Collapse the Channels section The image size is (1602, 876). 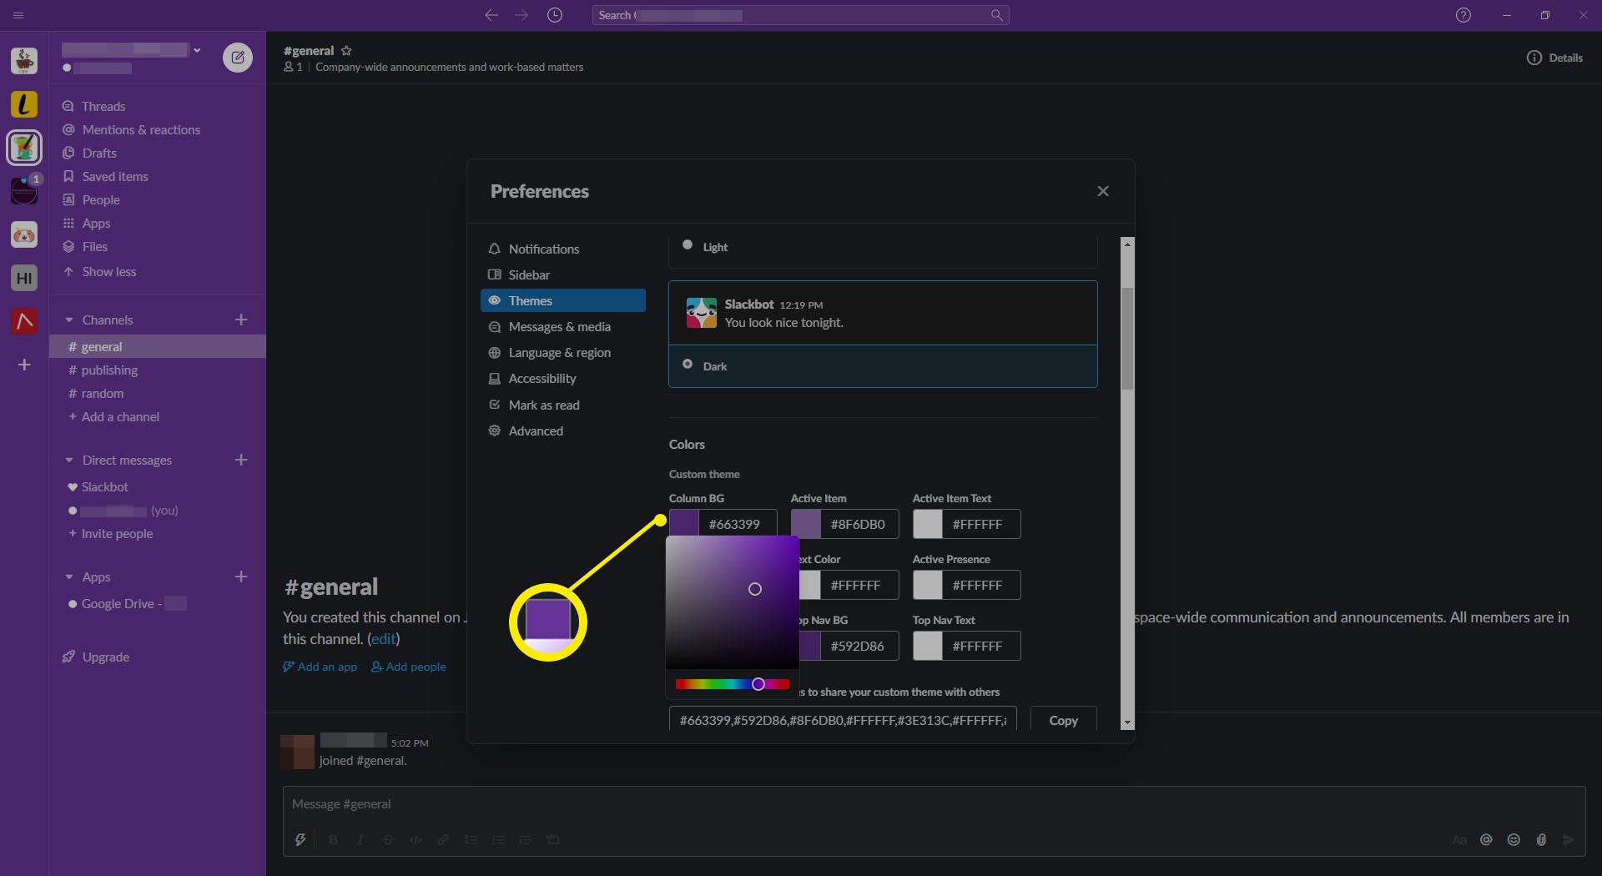click(69, 320)
